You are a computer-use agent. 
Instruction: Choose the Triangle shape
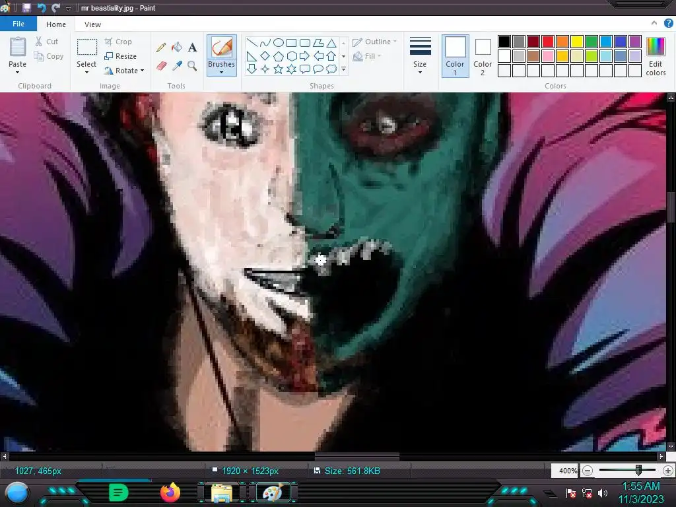(331, 43)
